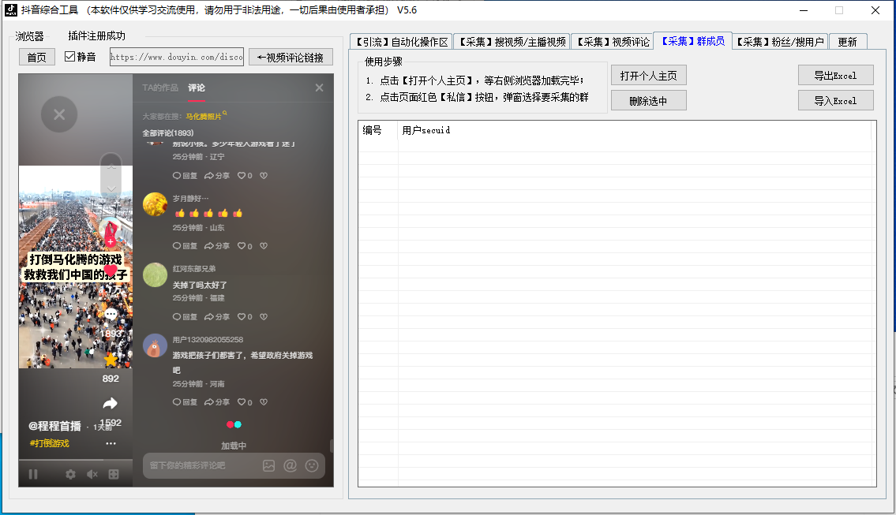
Task: Select the 【采集】群成员 tab
Action: point(693,41)
